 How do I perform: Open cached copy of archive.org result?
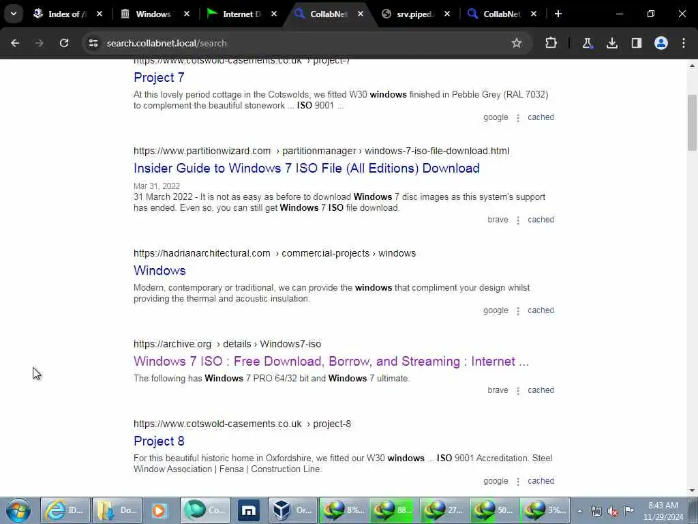pos(541,390)
